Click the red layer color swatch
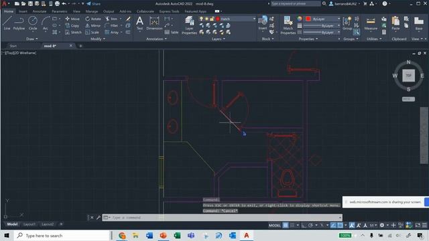Image resolution: width=429 pixels, height=241 pixels. 218,19
